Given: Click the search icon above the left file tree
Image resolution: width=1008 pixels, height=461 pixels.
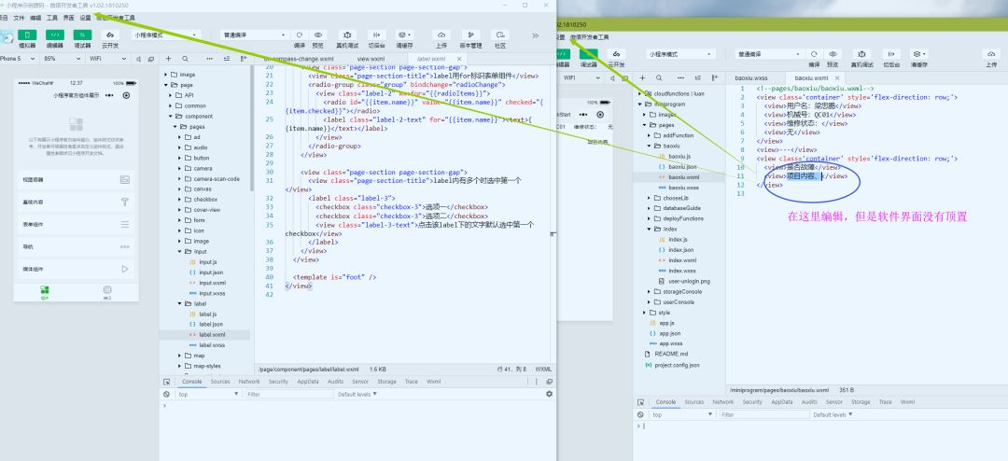Looking at the screenshot, I should [x=185, y=59].
